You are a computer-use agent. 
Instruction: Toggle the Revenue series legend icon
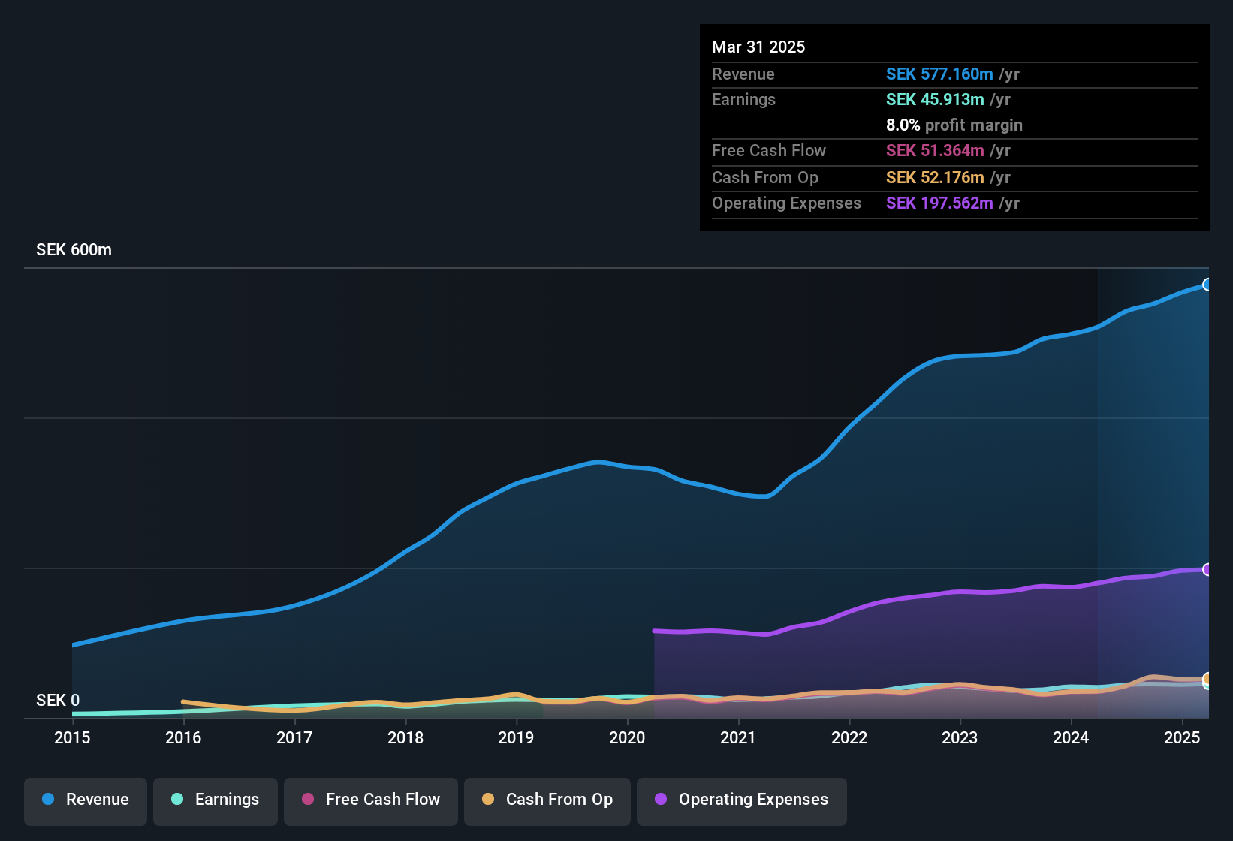click(x=47, y=800)
